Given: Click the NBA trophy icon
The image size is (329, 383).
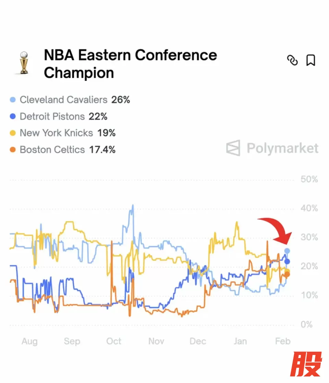Looking at the screenshot, I should 24,63.
